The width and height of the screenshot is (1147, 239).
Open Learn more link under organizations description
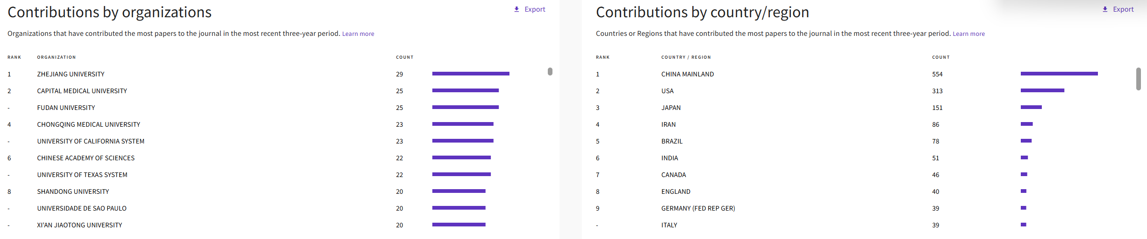[358, 34]
